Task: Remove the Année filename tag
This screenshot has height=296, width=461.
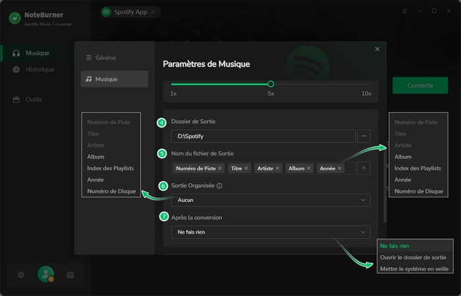Action: tap(339, 168)
